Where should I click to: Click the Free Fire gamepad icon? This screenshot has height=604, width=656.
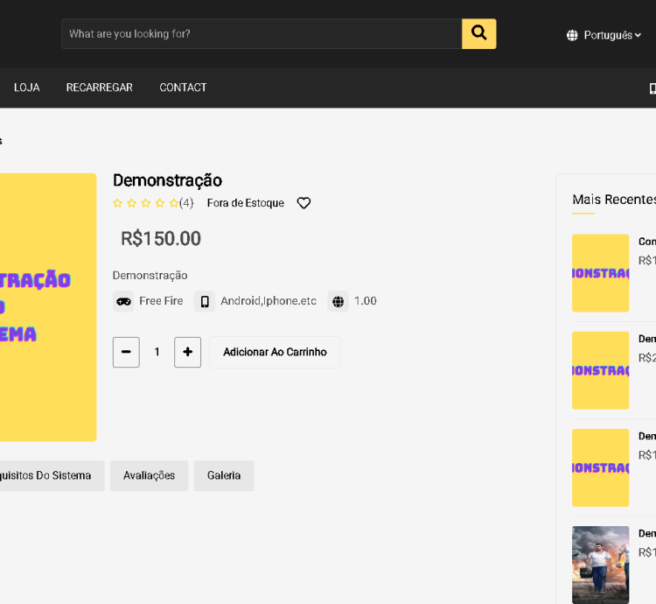click(x=123, y=301)
